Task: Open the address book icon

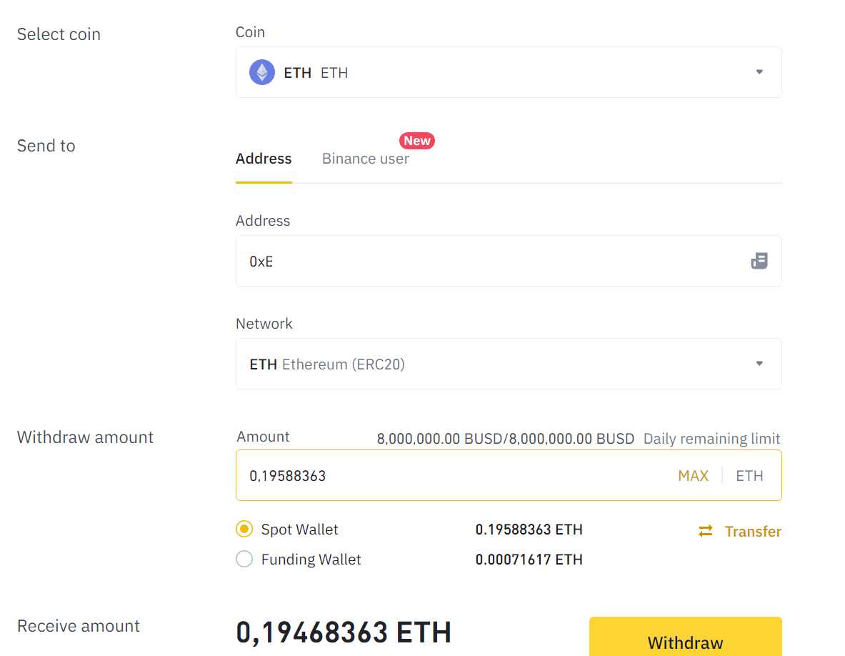Action: [759, 261]
